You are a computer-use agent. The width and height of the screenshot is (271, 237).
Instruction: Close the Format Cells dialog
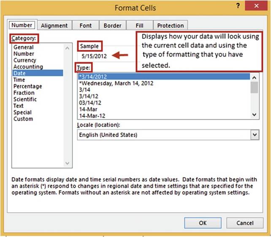coord(257,7)
